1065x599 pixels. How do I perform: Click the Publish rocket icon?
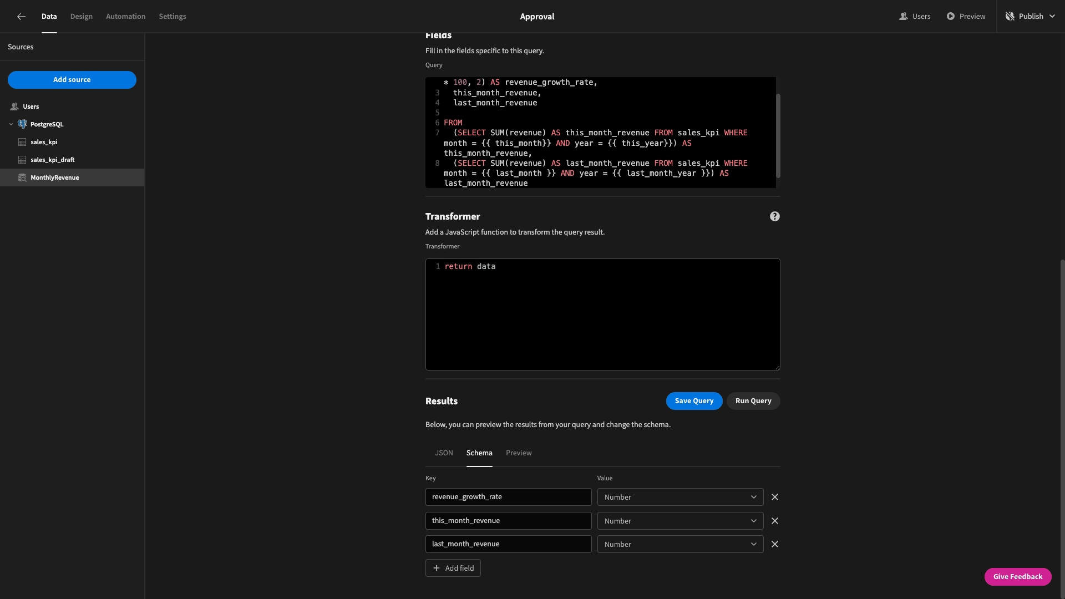1010,17
